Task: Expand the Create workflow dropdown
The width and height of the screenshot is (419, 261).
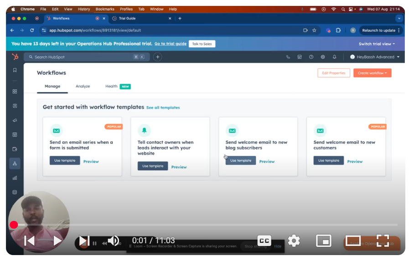Action: pyautogui.click(x=372, y=73)
